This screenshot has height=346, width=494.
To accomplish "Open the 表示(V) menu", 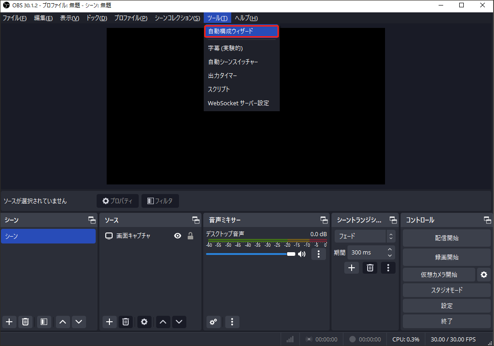I will point(70,18).
